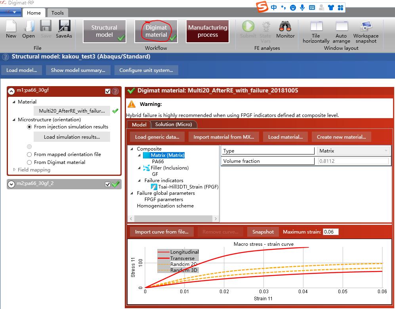Click the SaveAs icon

(64, 26)
